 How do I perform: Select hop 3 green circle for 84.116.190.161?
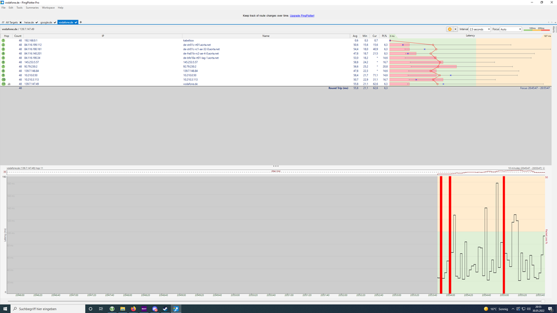[3, 49]
